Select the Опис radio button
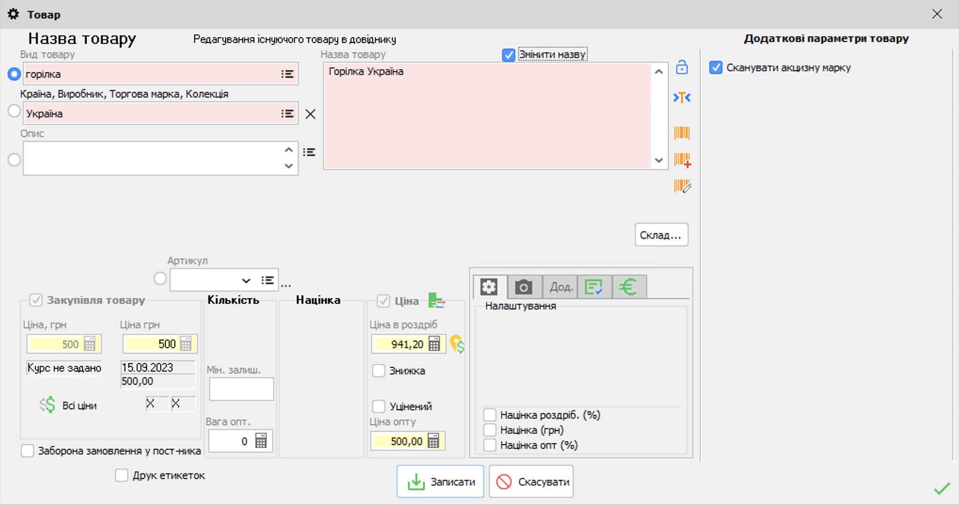This screenshot has height=505, width=959. click(x=14, y=160)
